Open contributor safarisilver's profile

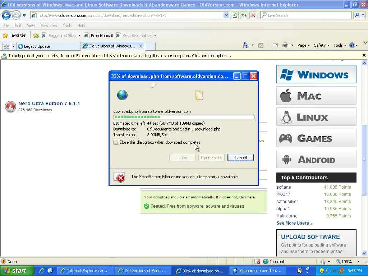coord(287,202)
